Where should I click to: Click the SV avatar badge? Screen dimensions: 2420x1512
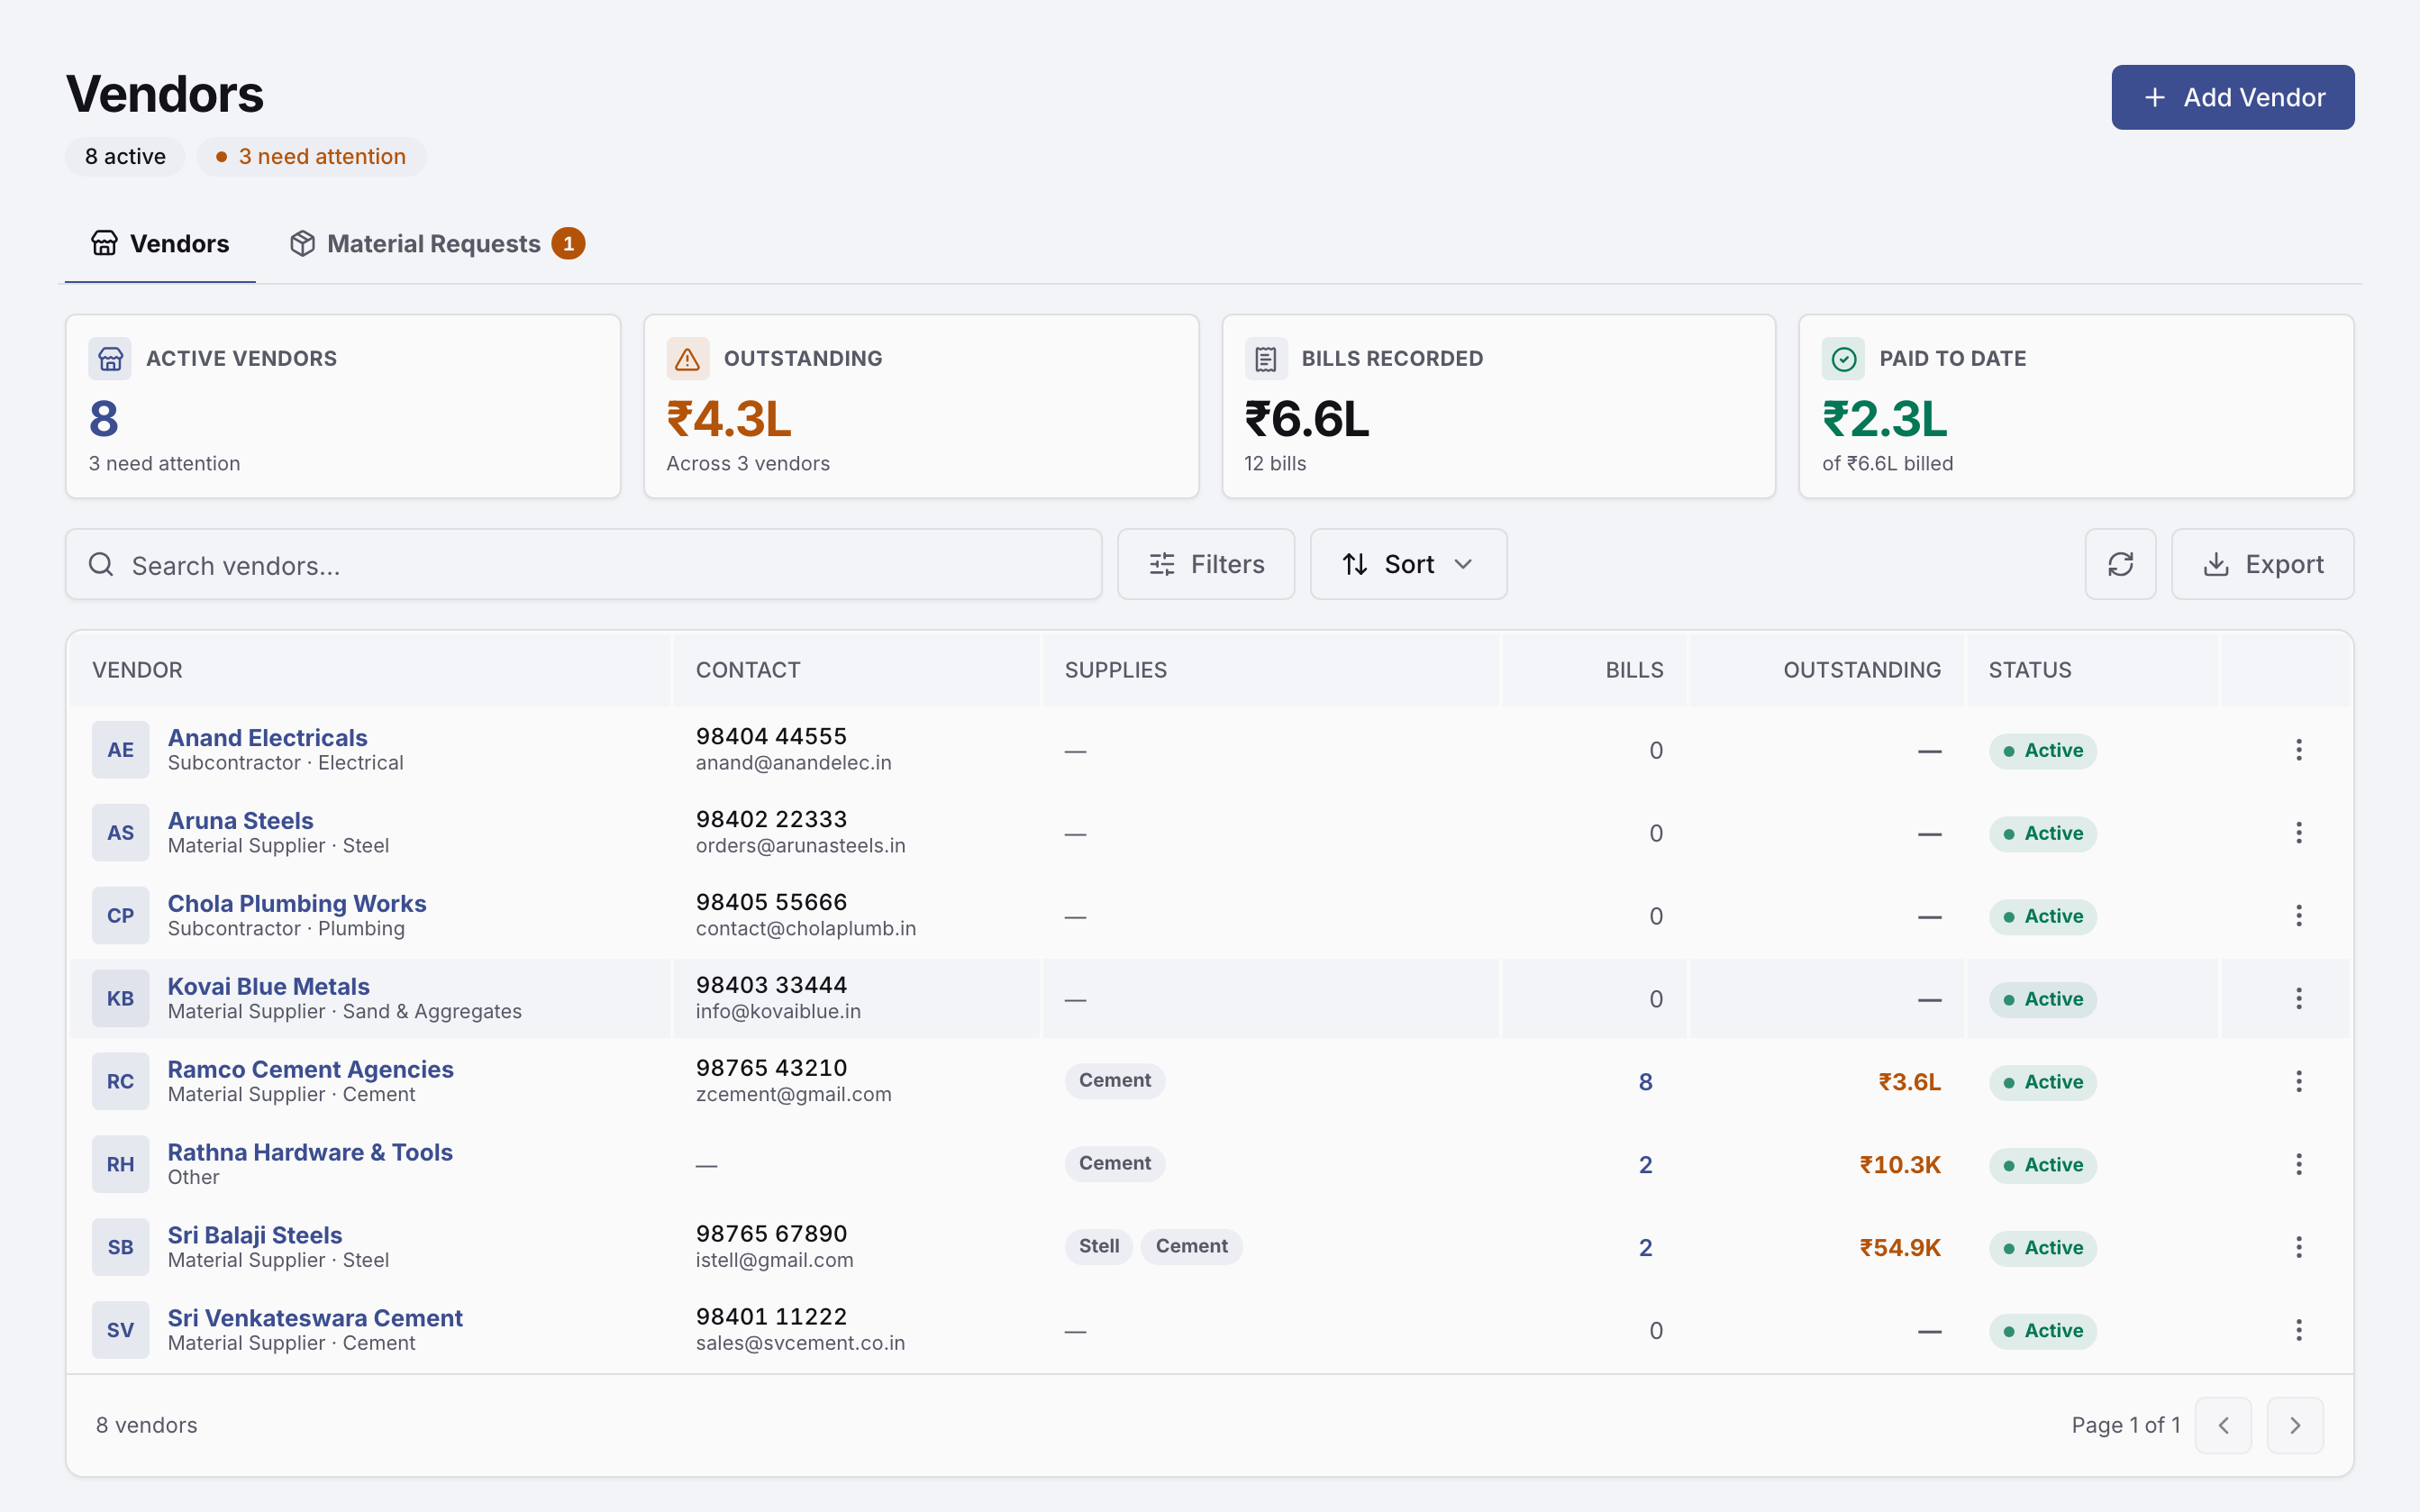(120, 1331)
